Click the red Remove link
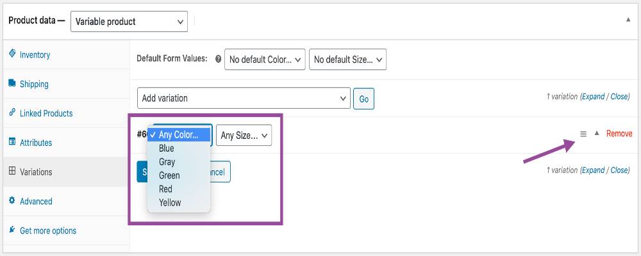 click(x=619, y=134)
